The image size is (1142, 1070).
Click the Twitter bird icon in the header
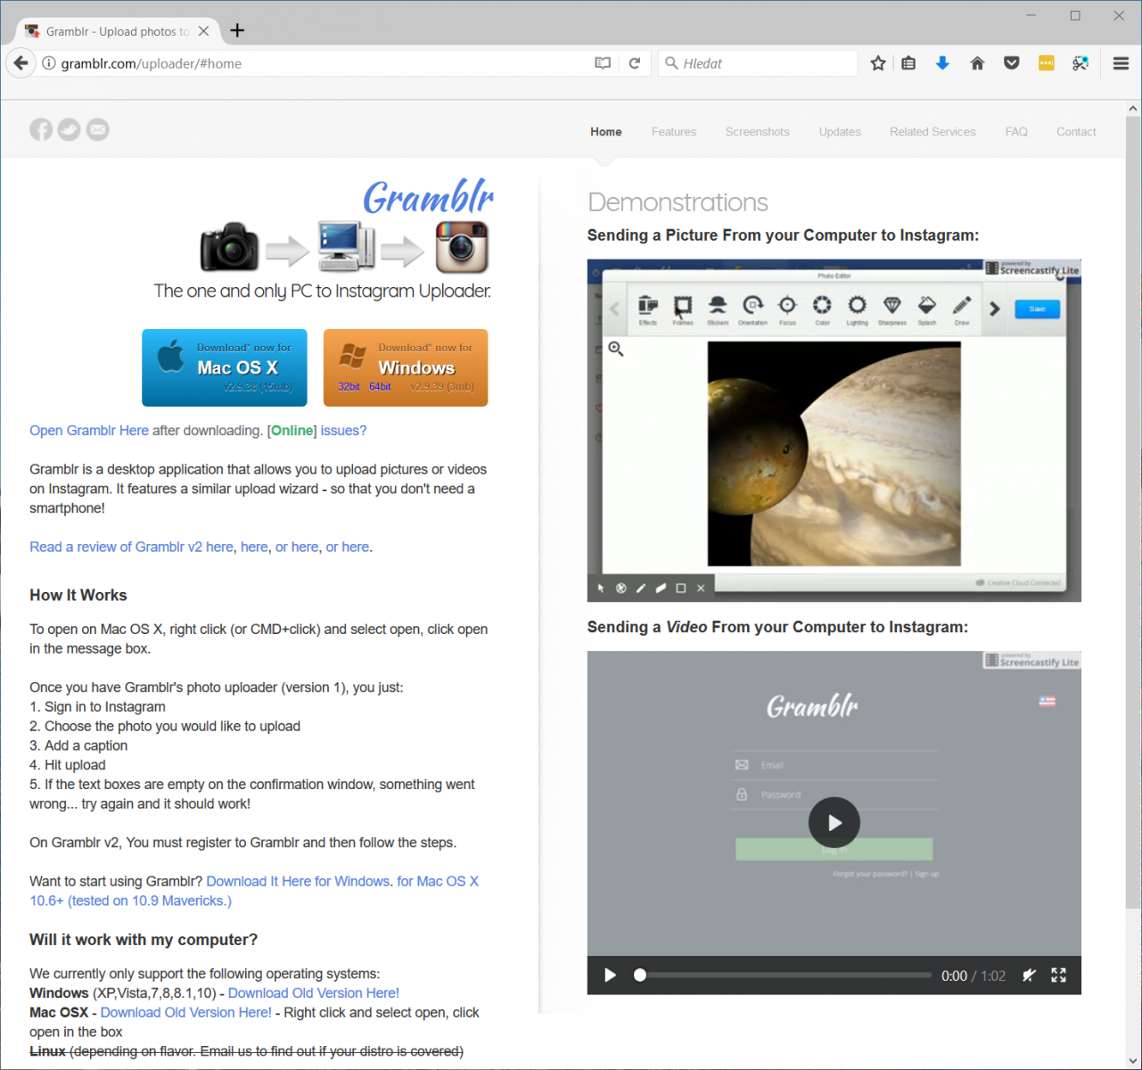(x=70, y=130)
